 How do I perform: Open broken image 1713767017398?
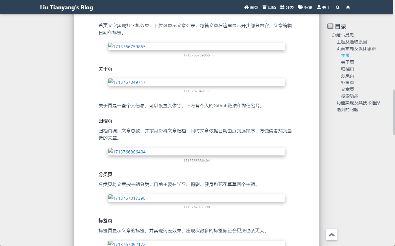[x=197, y=198]
